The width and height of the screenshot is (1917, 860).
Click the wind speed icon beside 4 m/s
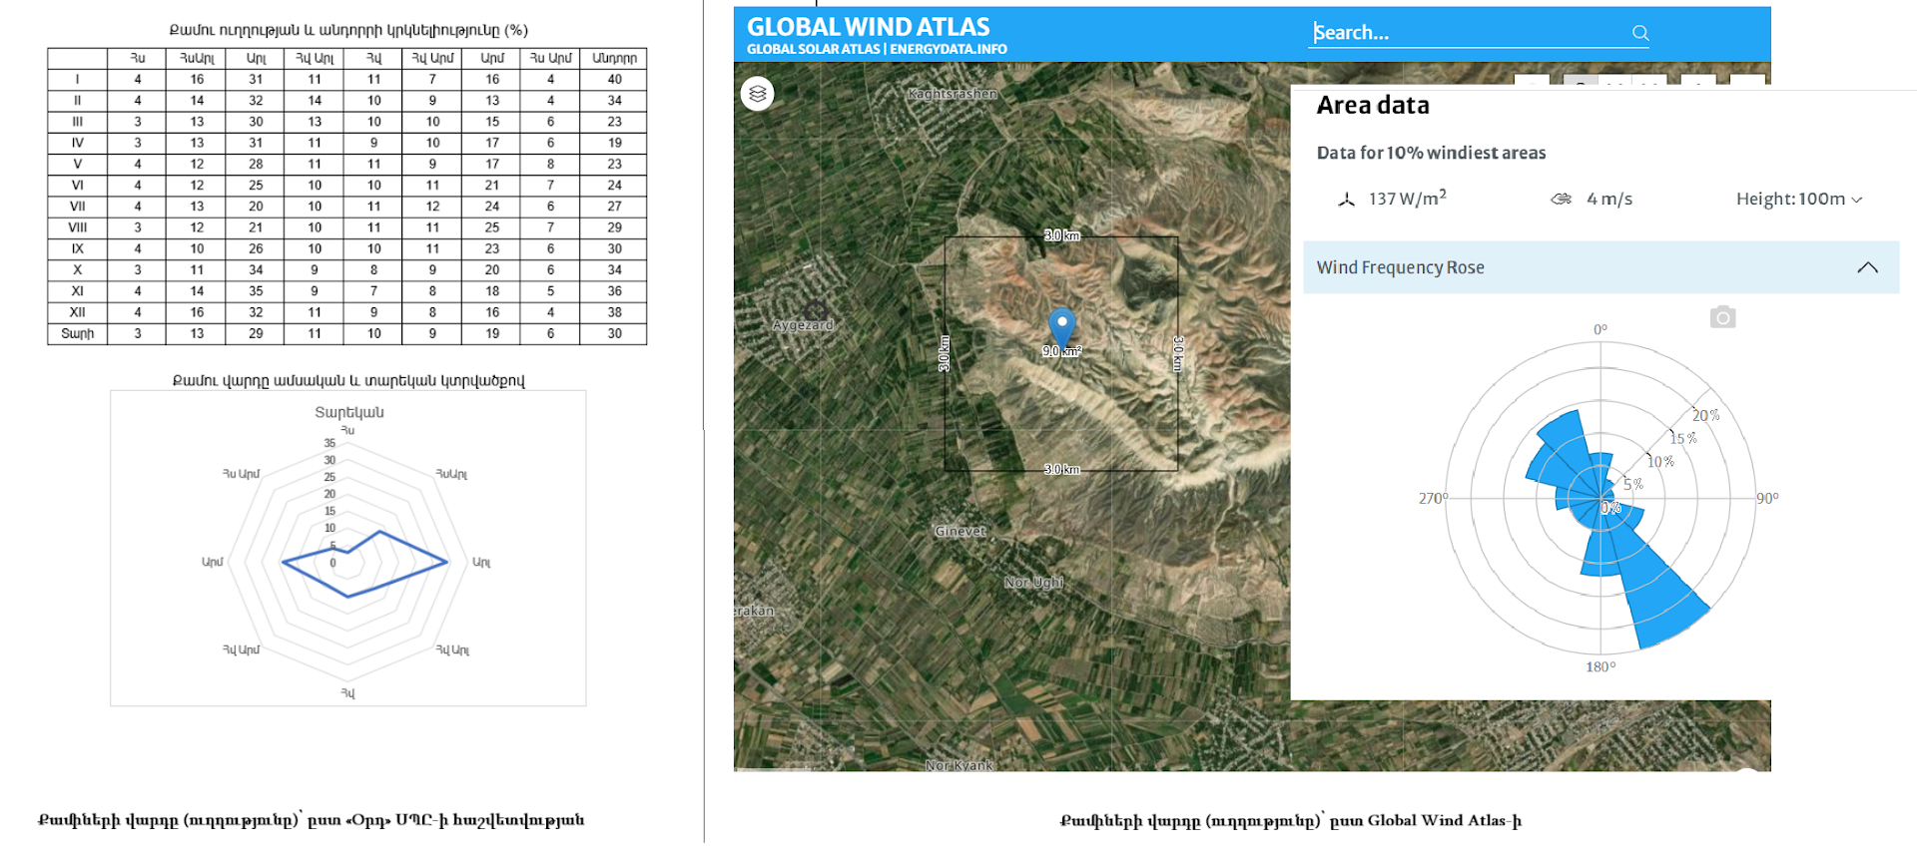[1561, 200]
